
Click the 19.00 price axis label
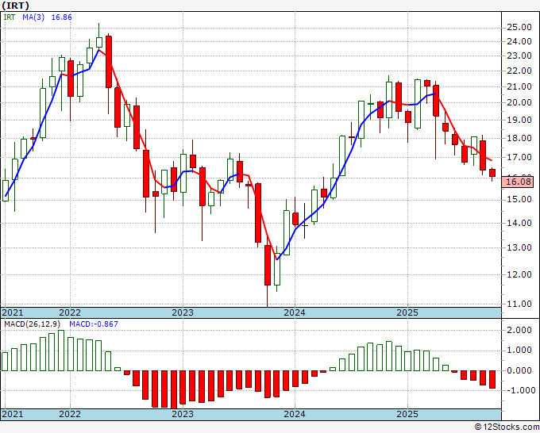point(519,120)
